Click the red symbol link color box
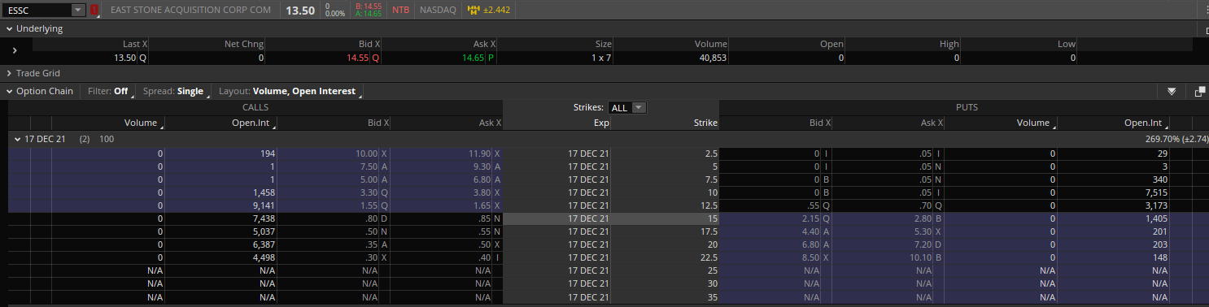The height and width of the screenshot is (307, 1209). click(95, 11)
